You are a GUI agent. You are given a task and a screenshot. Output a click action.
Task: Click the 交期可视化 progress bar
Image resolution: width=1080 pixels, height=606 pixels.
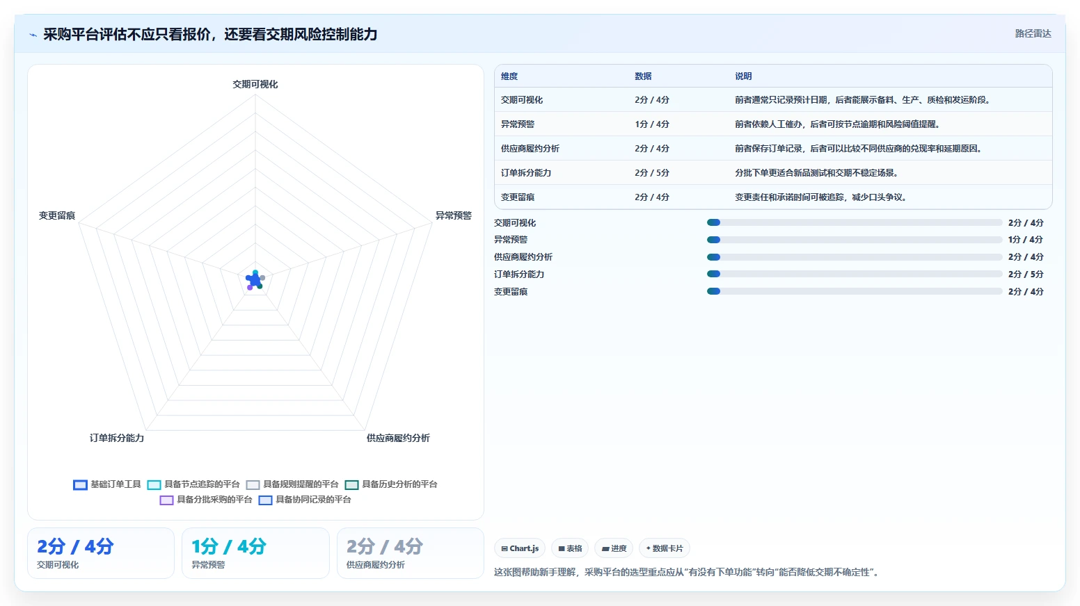(855, 222)
